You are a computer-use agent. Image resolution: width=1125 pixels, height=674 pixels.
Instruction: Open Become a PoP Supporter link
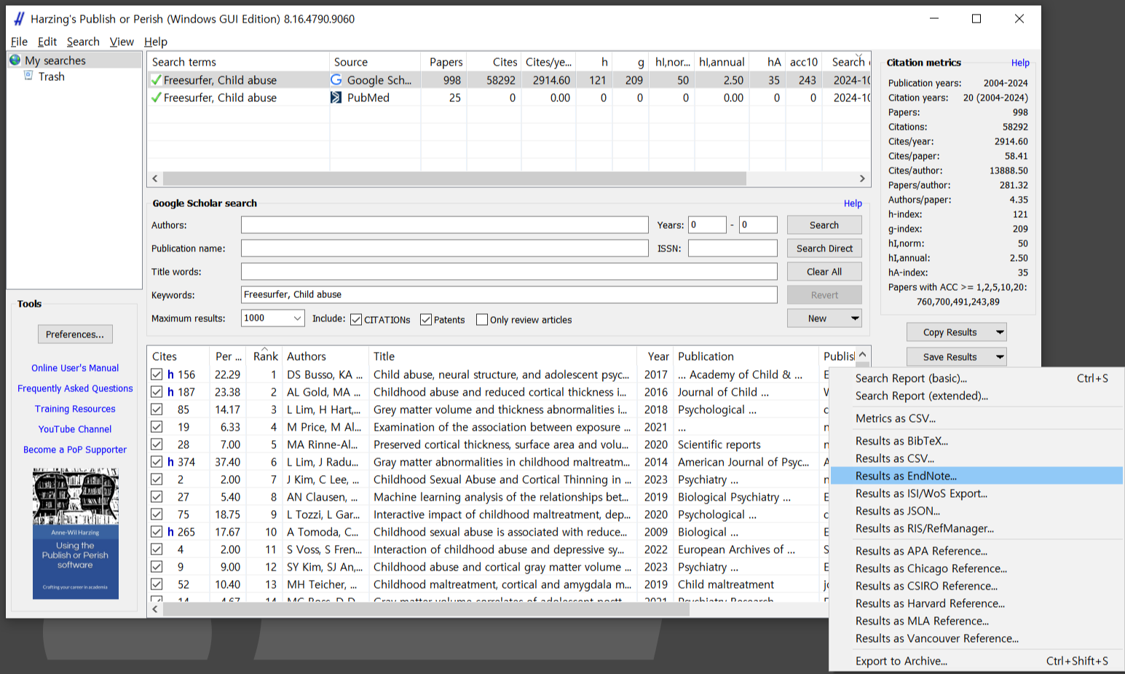[x=75, y=450]
